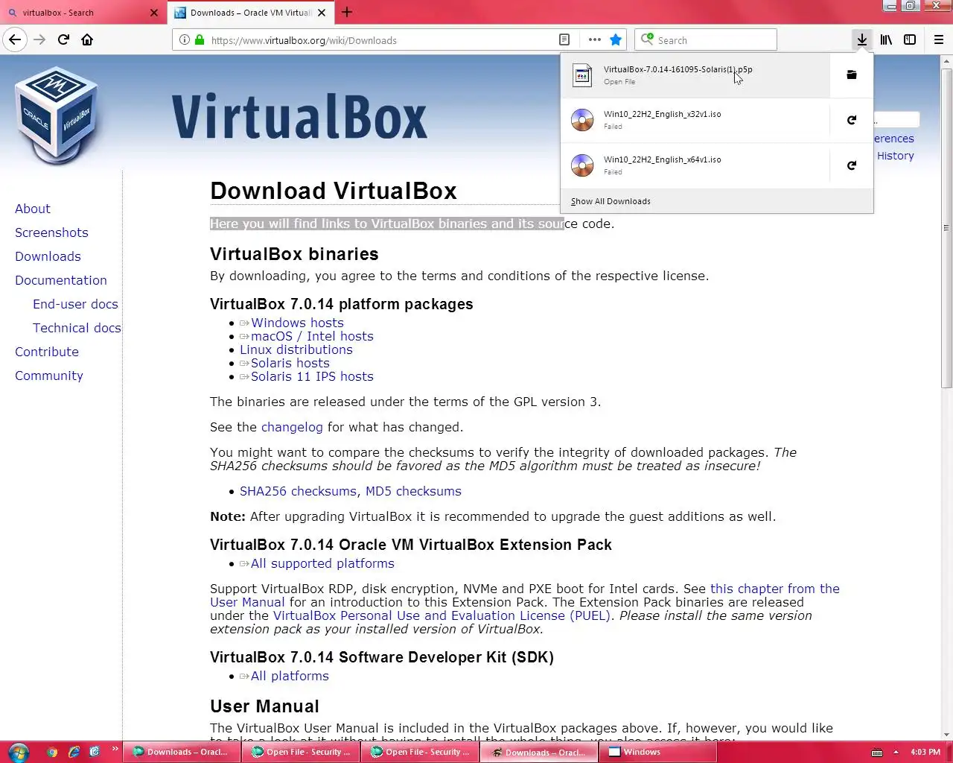Download the SDK for All platforms
The height and width of the screenshot is (763, 953).
tap(290, 676)
